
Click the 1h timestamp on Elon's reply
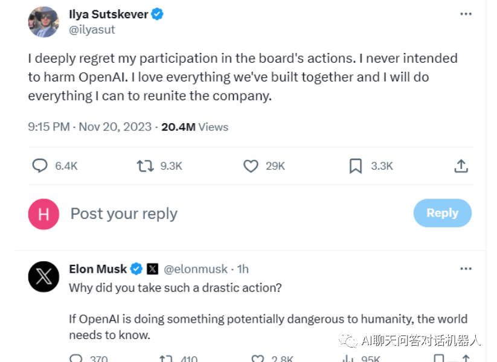(x=243, y=268)
